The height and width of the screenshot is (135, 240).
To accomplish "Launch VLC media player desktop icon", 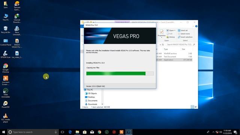I will (6, 118).
